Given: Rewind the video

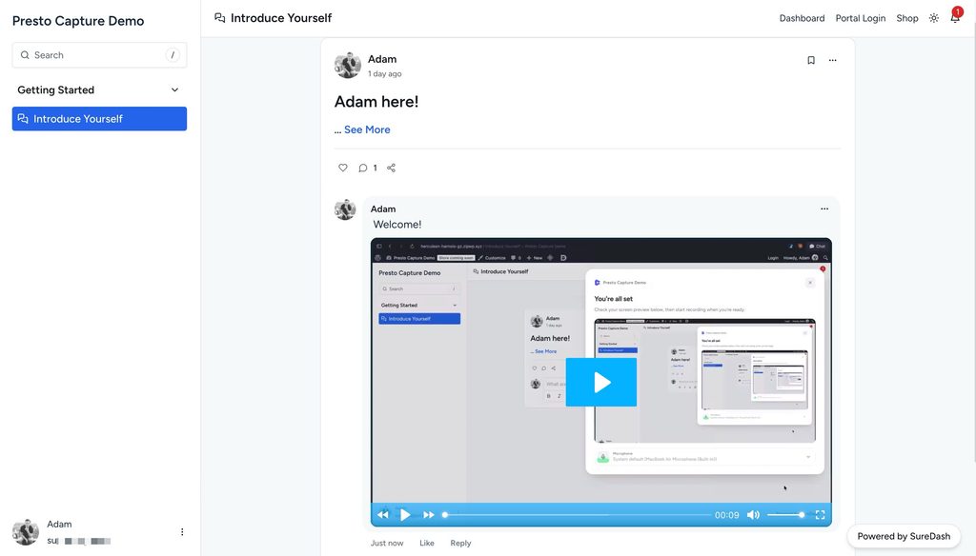Looking at the screenshot, I should [x=383, y=515].
